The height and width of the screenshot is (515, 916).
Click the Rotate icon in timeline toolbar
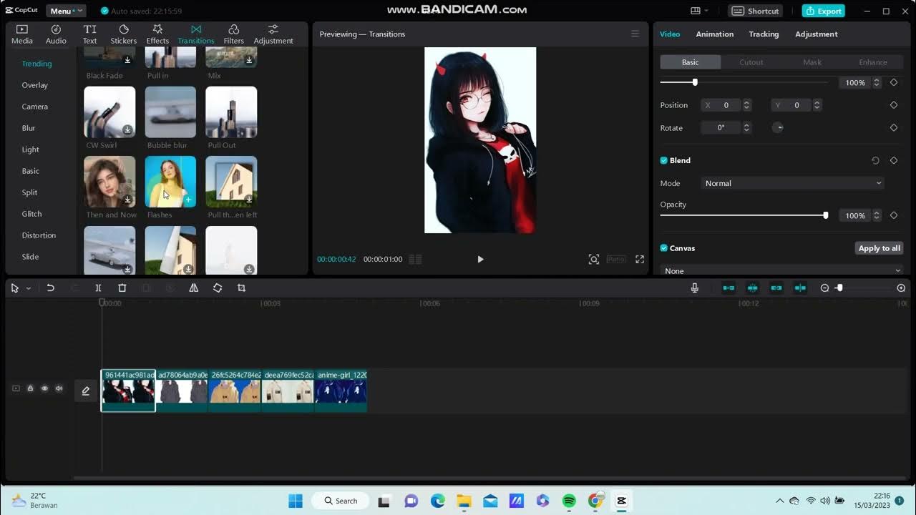(218, 288)
